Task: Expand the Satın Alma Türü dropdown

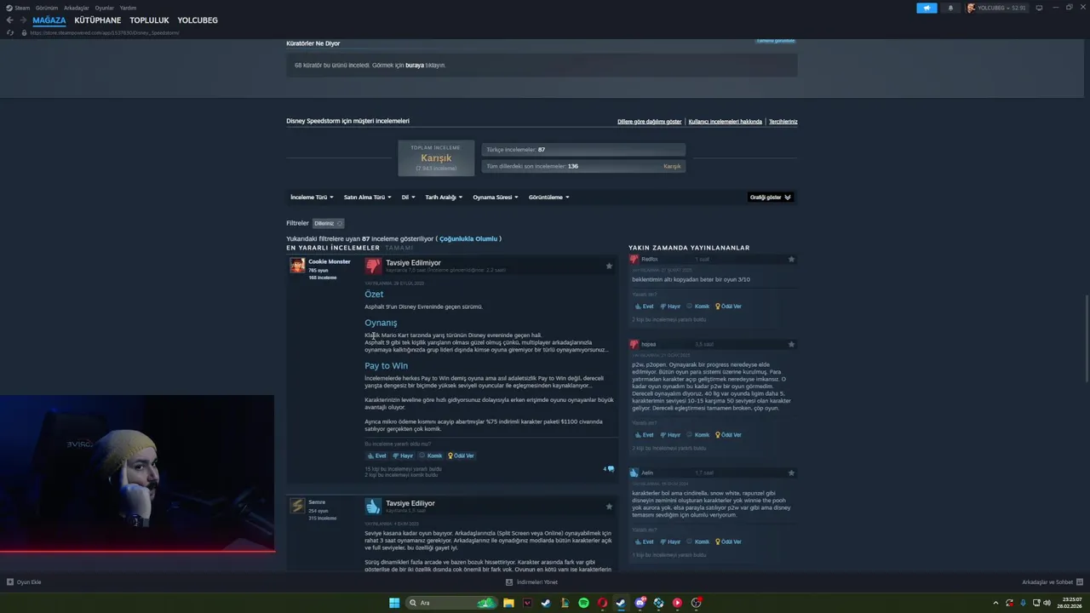Action: click(367, 197)
